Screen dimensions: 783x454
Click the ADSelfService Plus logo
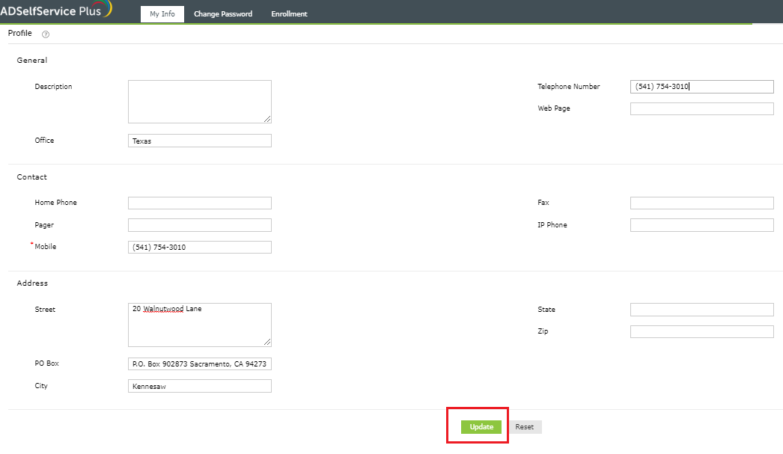[54, 10]
